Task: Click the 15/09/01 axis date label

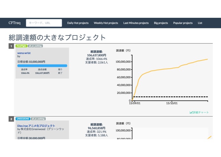Action: coord(135,103)
